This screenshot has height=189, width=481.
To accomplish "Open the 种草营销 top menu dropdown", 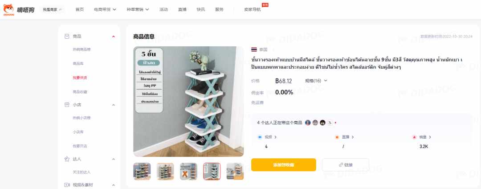I will tap(138, 9).
